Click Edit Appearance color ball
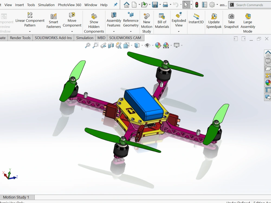The image size is (271, 203). 158,45
